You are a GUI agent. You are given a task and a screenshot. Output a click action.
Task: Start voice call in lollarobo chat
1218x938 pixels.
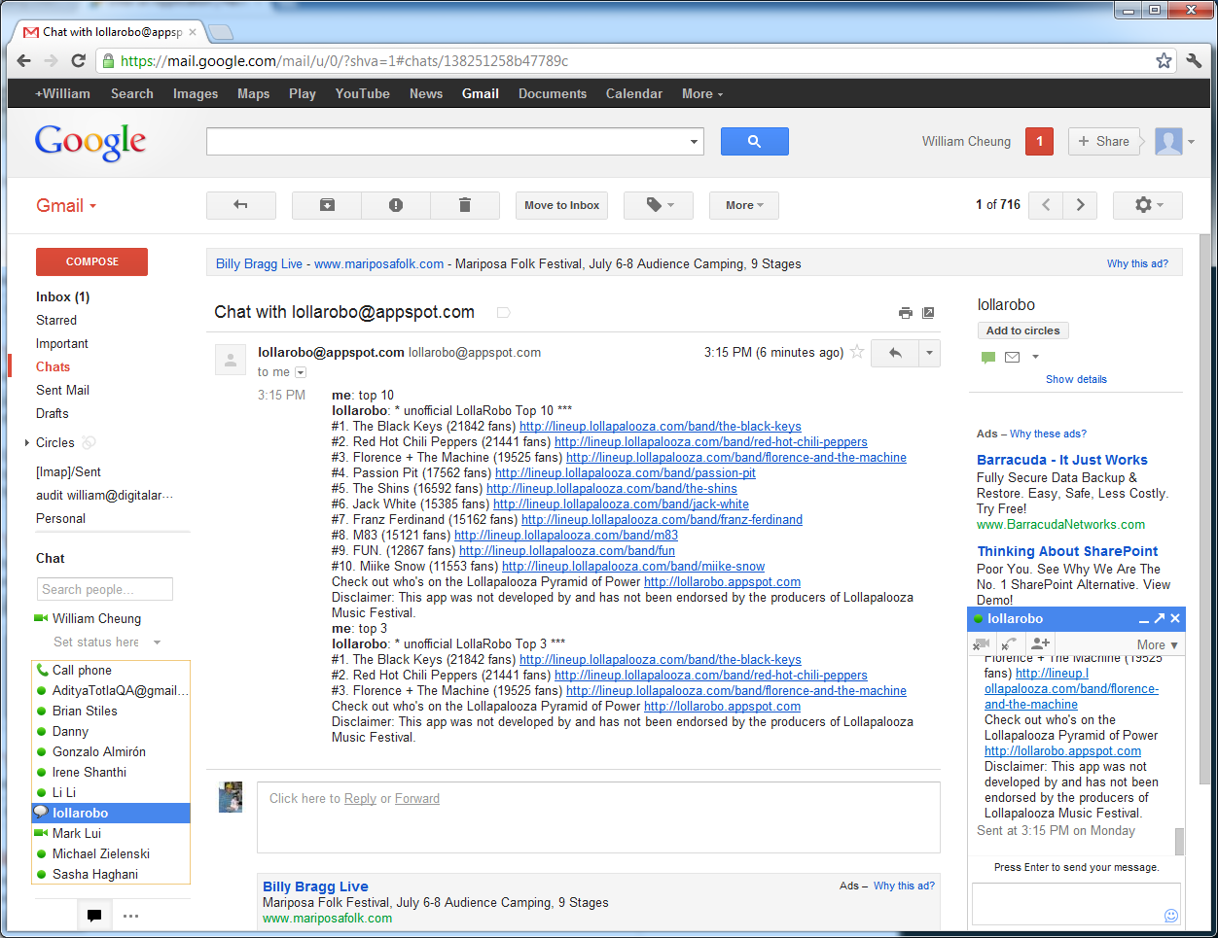(1011, 643)
